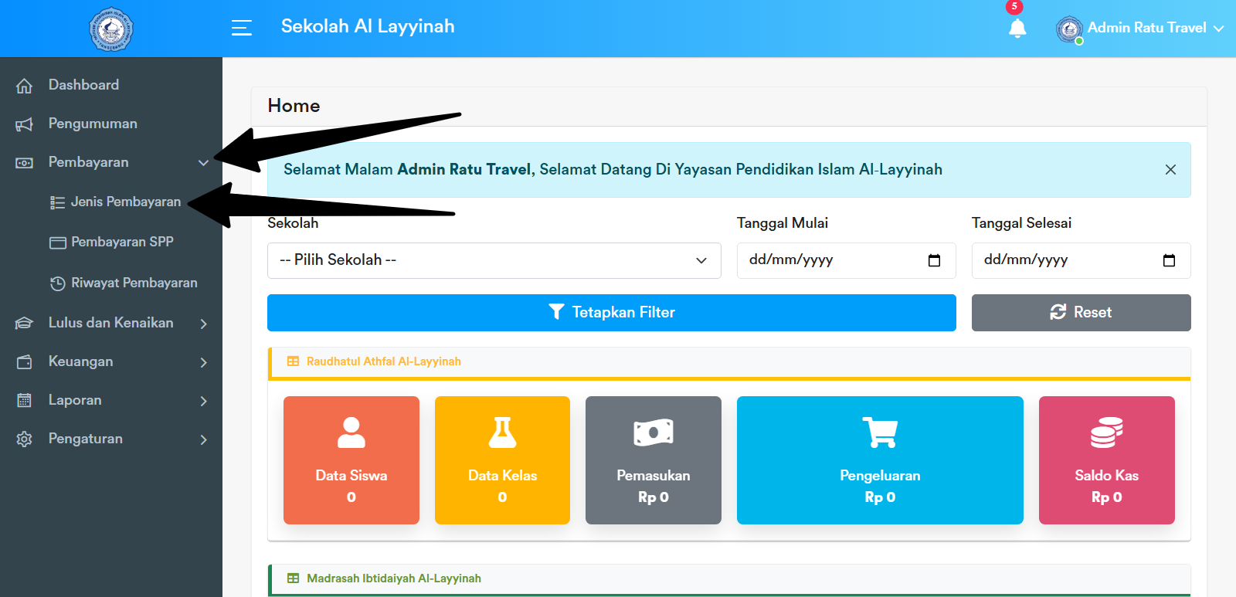Click the Laporan menu label
Image resolution: width=1236 pixels, height=597 pixels.
[75, 400]
